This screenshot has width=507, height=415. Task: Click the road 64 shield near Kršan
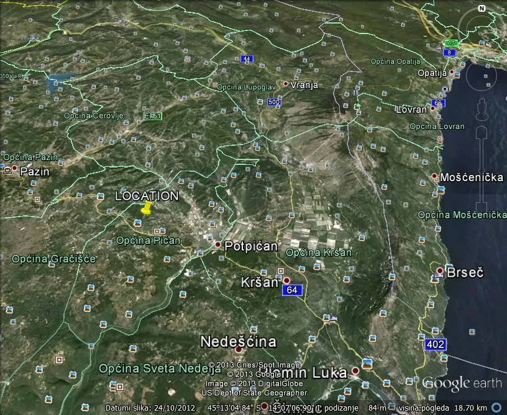292,290
